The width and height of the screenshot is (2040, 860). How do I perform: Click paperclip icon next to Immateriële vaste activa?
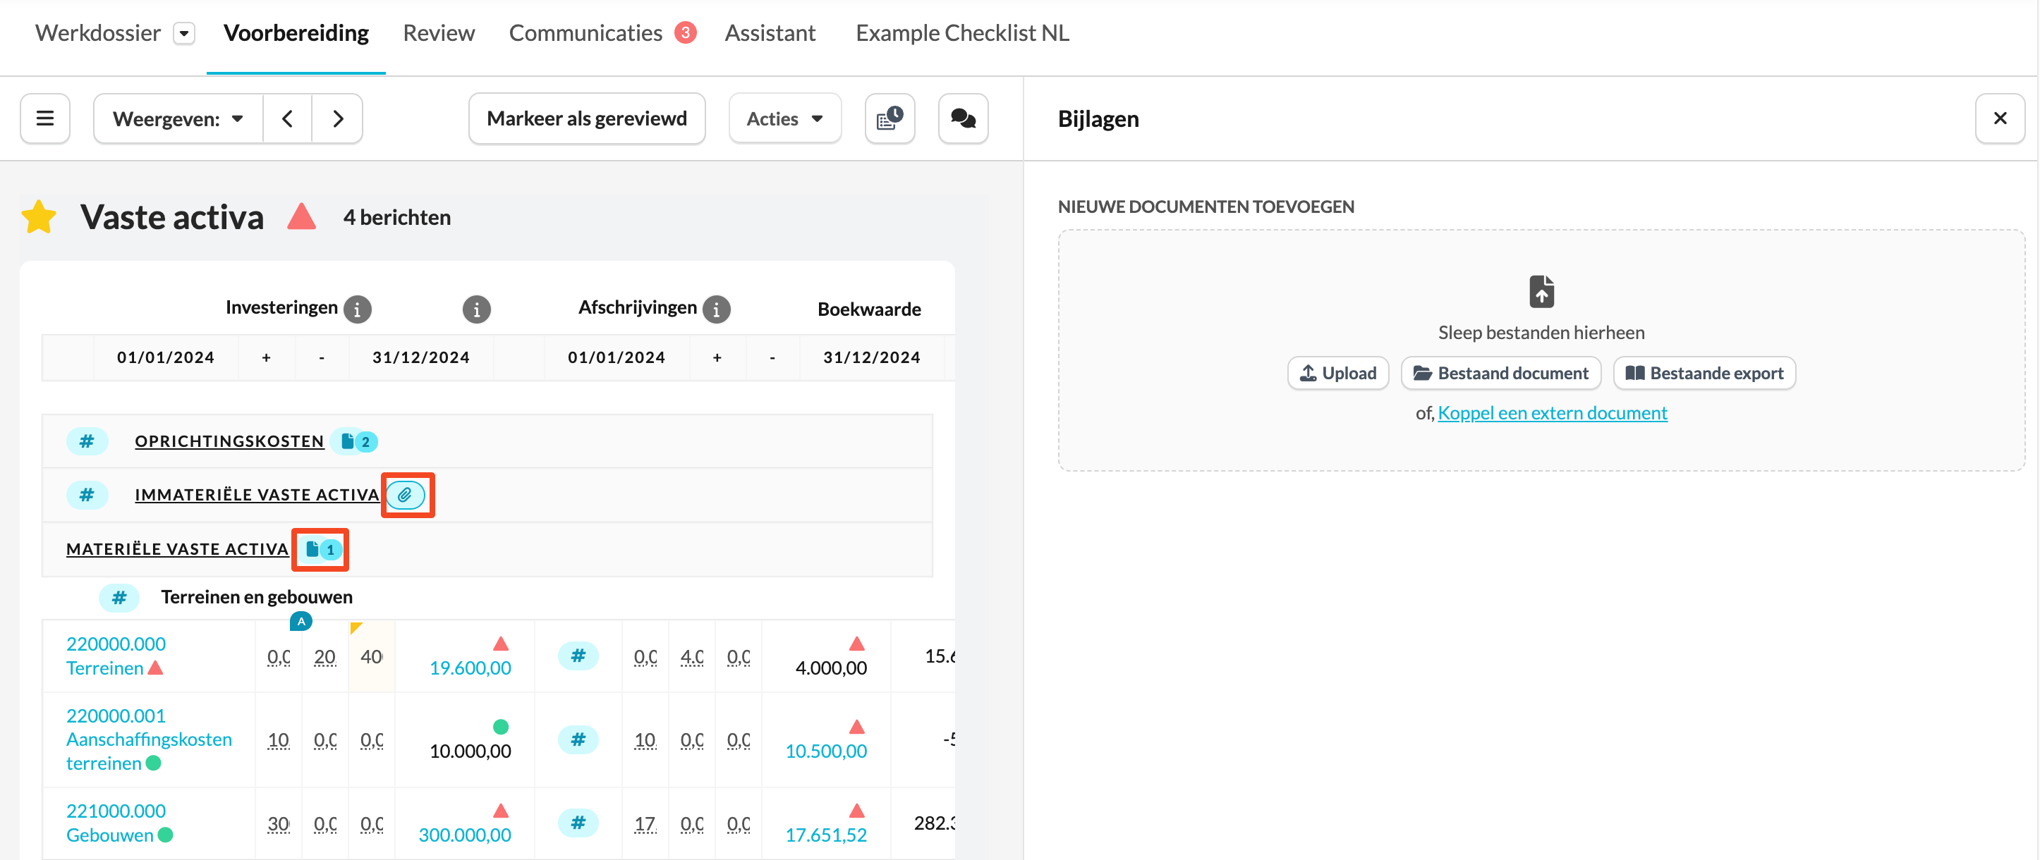pos(406,496)
